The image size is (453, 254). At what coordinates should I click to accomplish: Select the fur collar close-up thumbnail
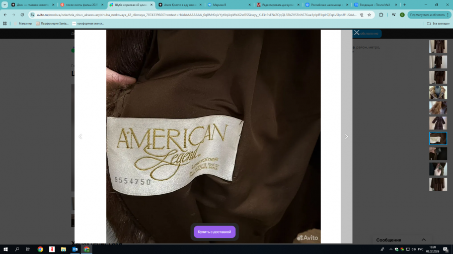(x=438, y=92)
